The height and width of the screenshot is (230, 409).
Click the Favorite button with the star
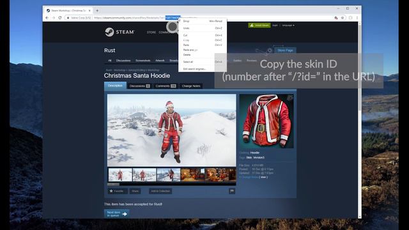tap(118, 191)
